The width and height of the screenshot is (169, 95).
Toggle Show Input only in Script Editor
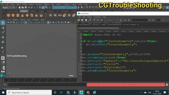coord(109,20)
